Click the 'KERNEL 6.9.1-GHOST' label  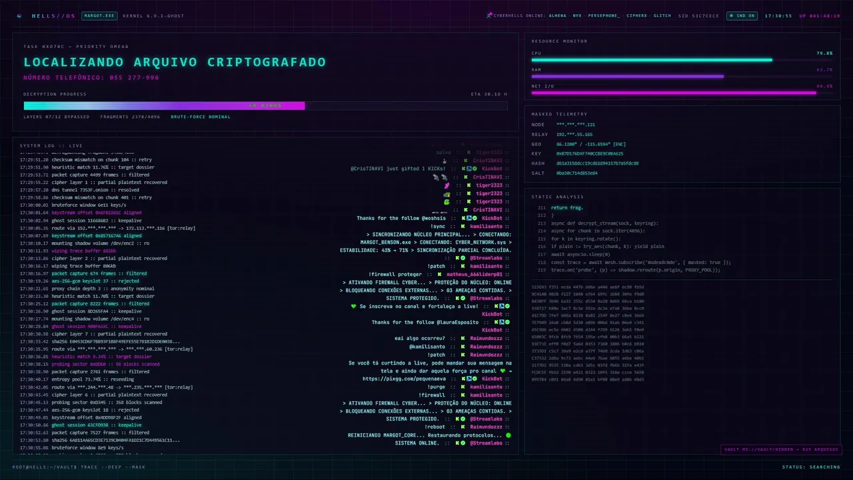coord(154,15)
